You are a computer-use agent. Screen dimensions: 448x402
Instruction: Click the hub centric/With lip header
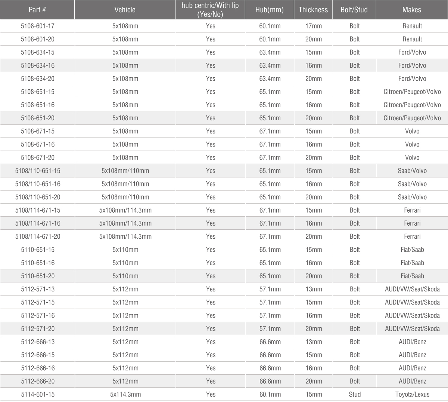210,10
